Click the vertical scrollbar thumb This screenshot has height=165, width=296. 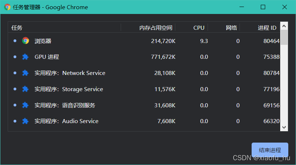[284, 37]
